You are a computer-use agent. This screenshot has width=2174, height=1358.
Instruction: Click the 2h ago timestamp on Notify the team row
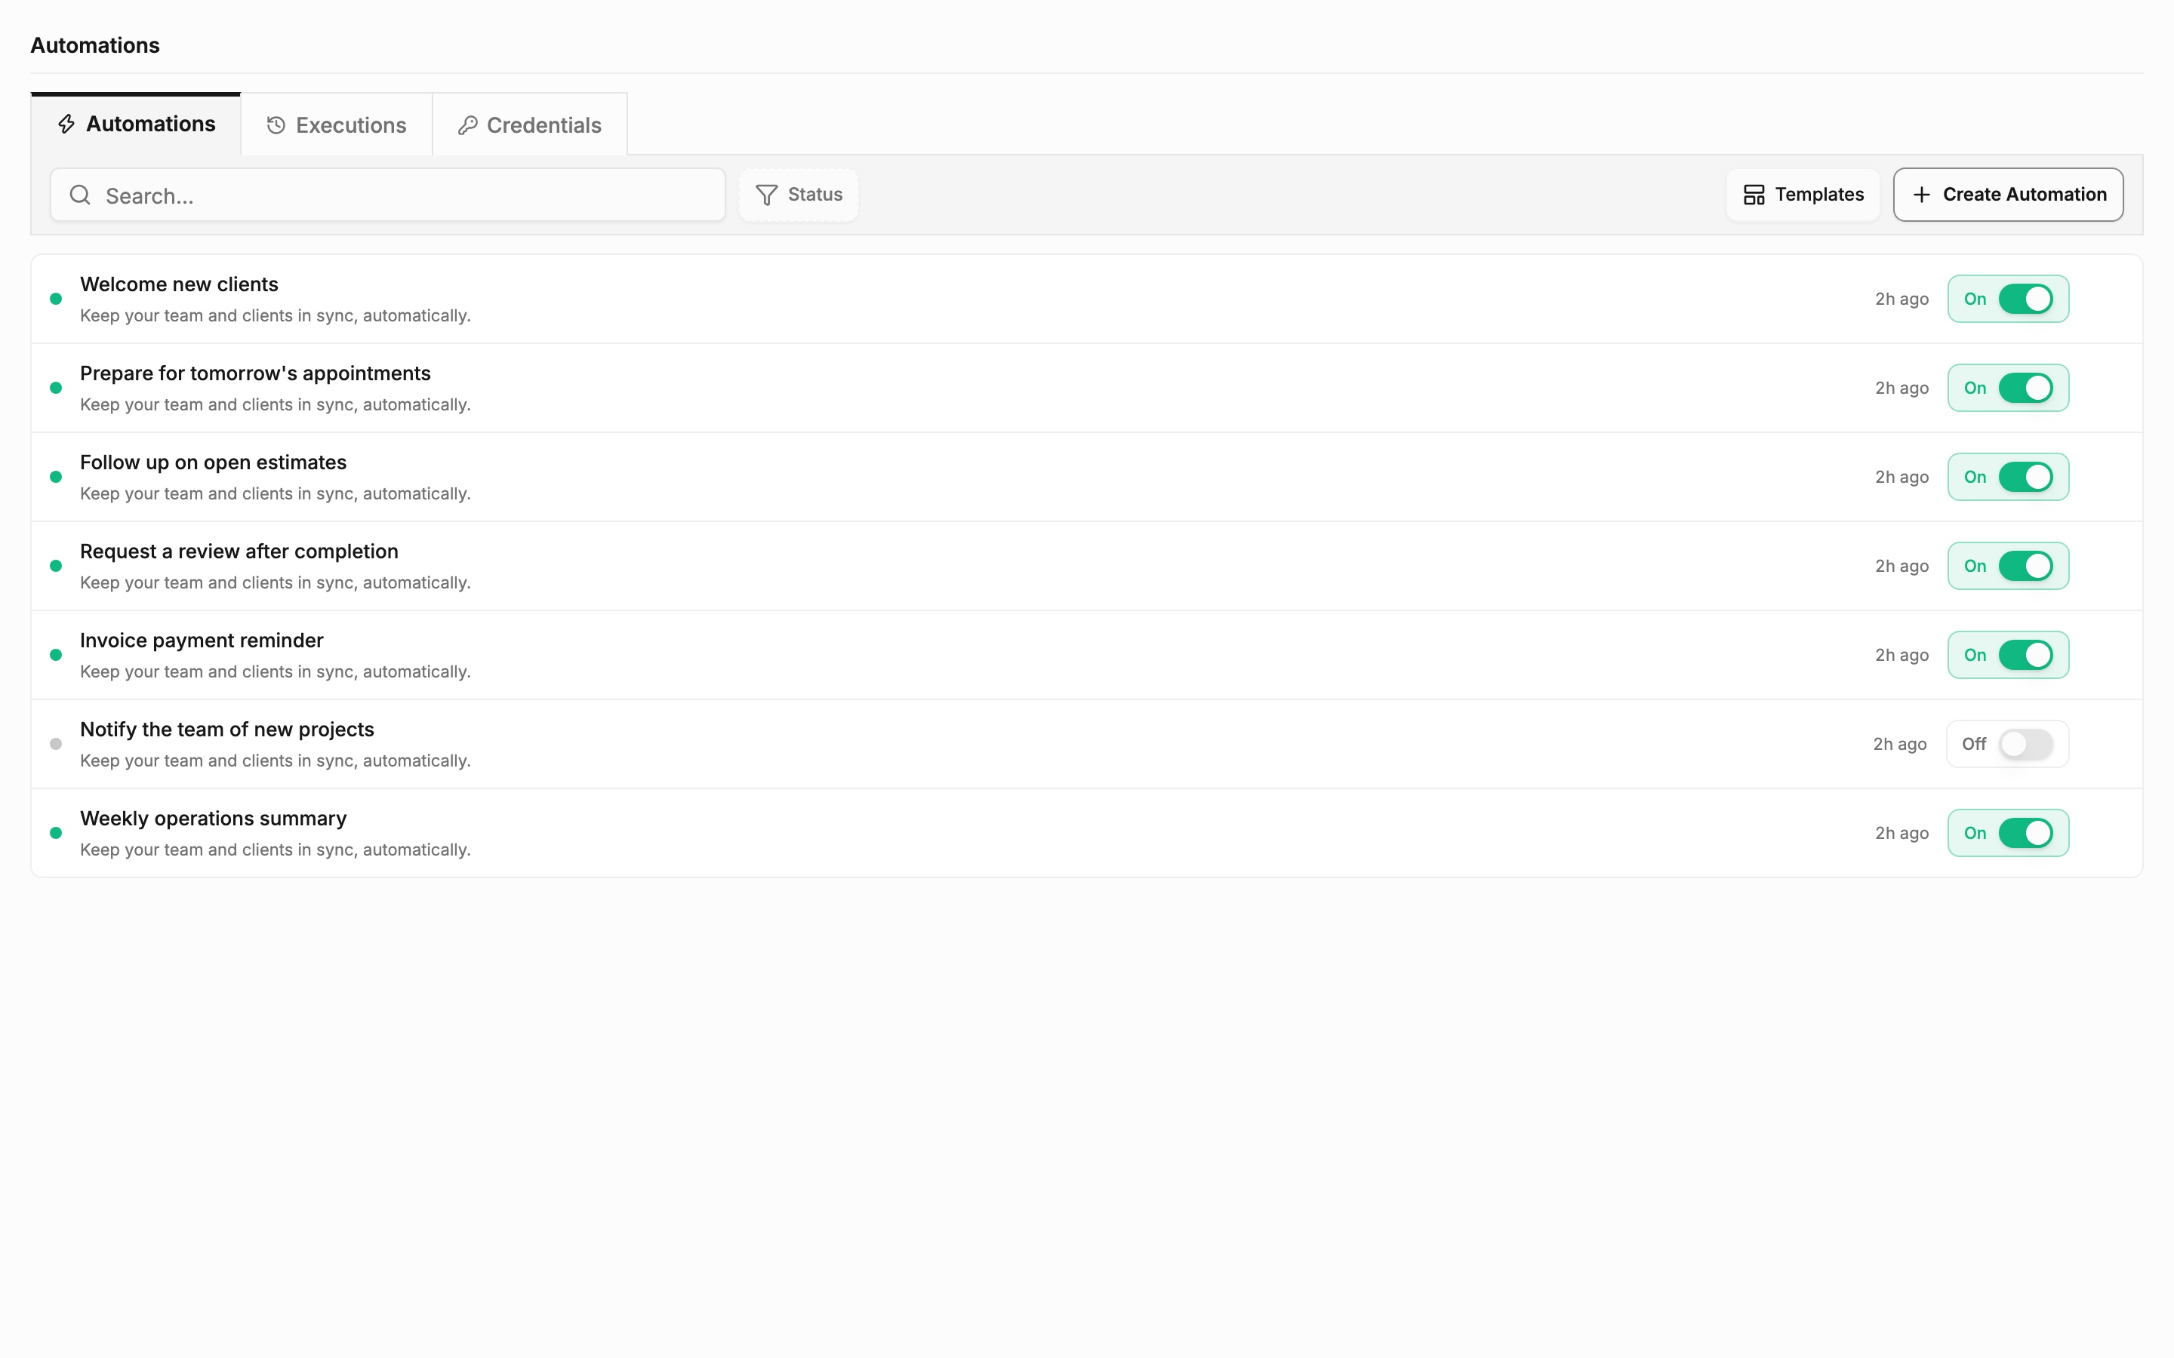[x=1900, y=745]
